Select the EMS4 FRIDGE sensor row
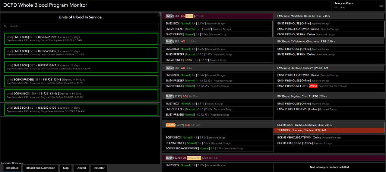This screenshot has height=172, width=386. tap(217, 86)
